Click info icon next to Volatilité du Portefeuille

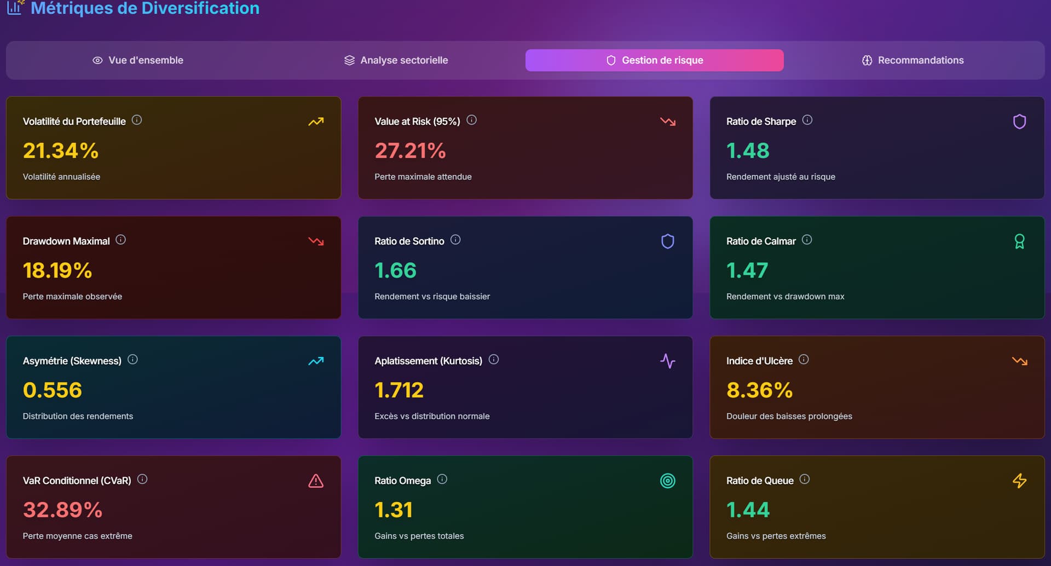click(137, 120)
